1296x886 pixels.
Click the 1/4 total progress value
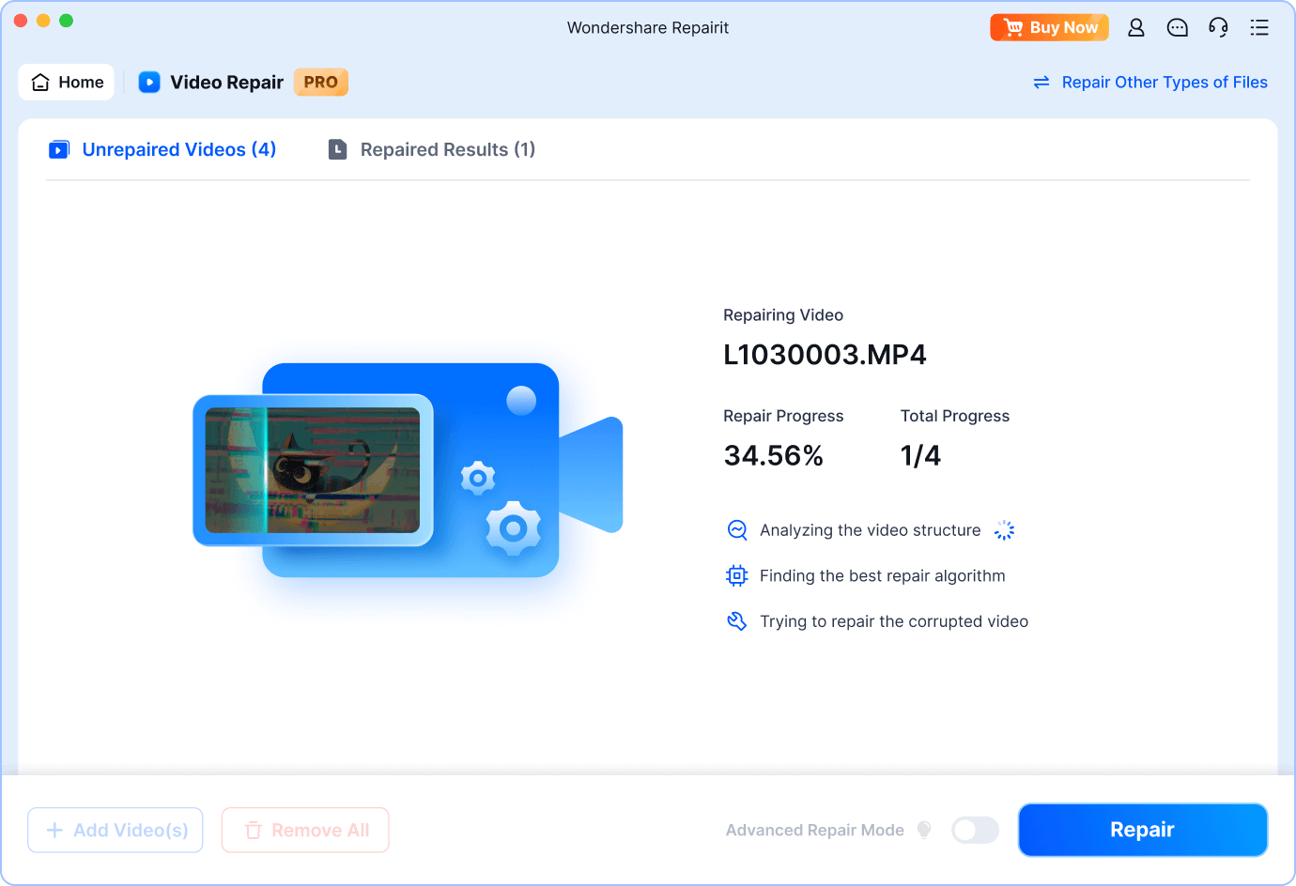tap(920, 456)
